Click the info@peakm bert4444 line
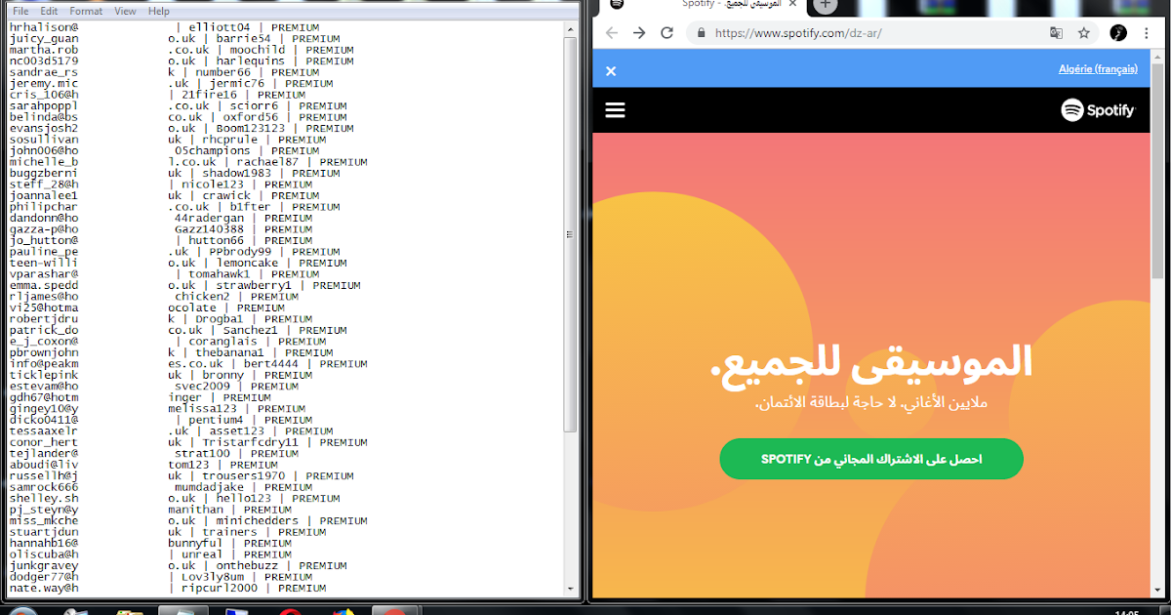Viewport: 1171px width, 615px height. [188, 364]
